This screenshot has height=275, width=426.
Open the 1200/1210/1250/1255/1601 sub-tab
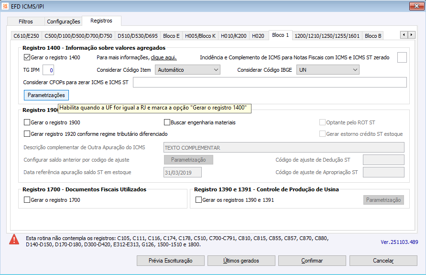(x=327, y=36)
